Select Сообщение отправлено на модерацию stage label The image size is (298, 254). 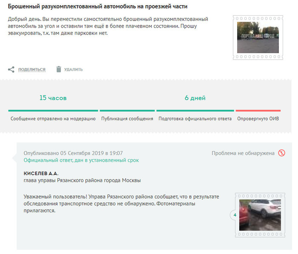53,119
